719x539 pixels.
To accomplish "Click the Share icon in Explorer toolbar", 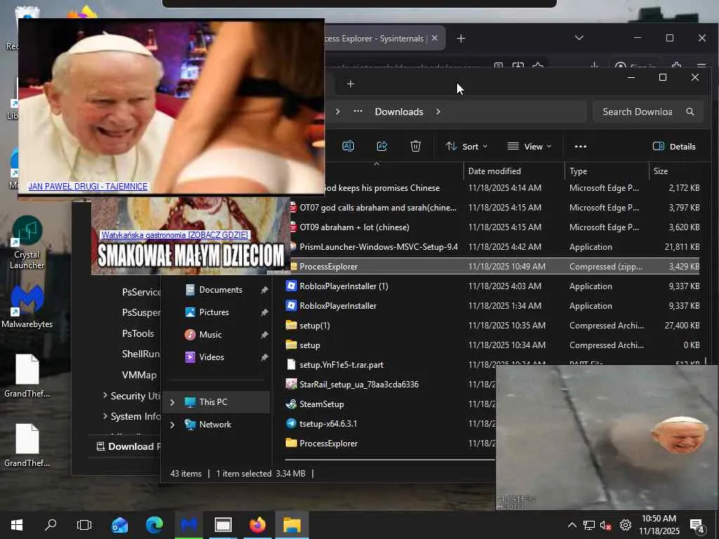I will (381, 146).
